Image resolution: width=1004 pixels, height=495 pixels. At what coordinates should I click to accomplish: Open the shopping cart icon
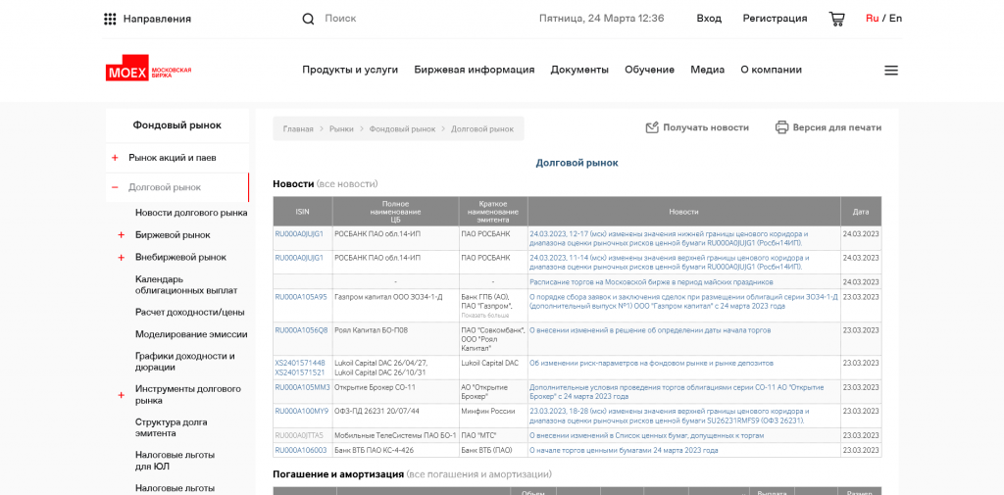[x=836, y=19]
